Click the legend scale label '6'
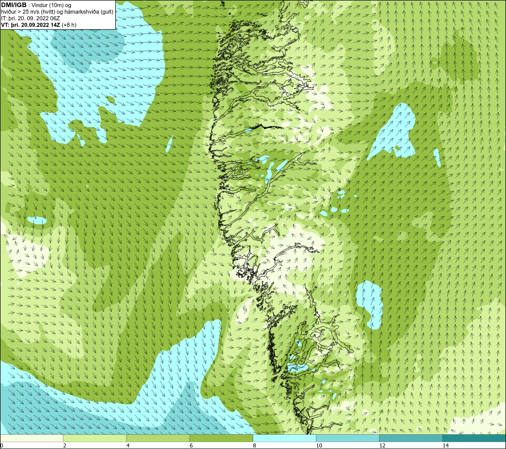Image resolution: width=506 pixels, height=449 pixels. pos(191,446)
